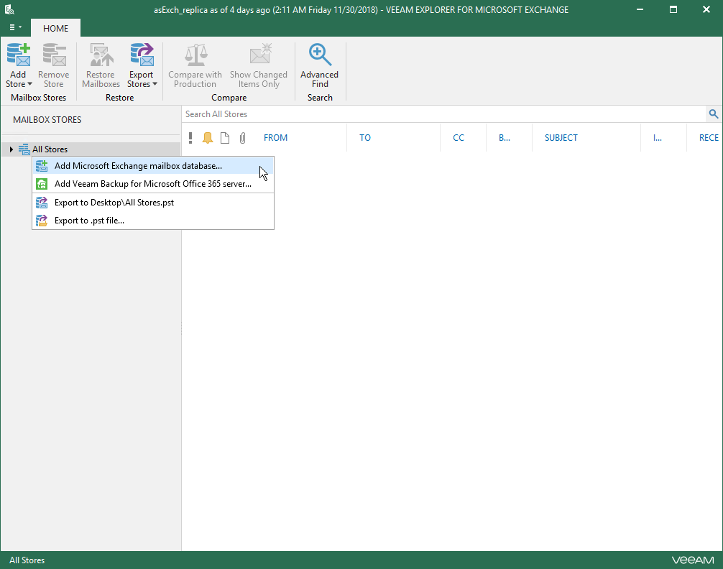723x569 pixels.
Task: Expand the All Stores tree node
Action: [11, 149]
